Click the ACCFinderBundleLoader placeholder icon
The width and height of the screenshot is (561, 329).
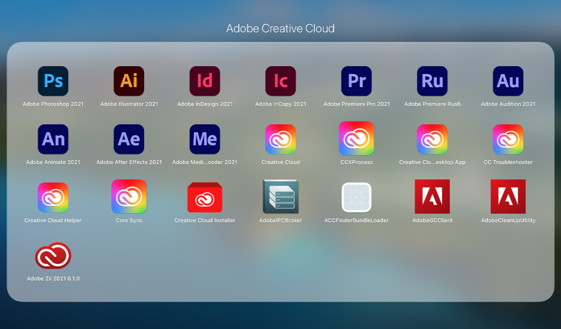tap(356, 197)
